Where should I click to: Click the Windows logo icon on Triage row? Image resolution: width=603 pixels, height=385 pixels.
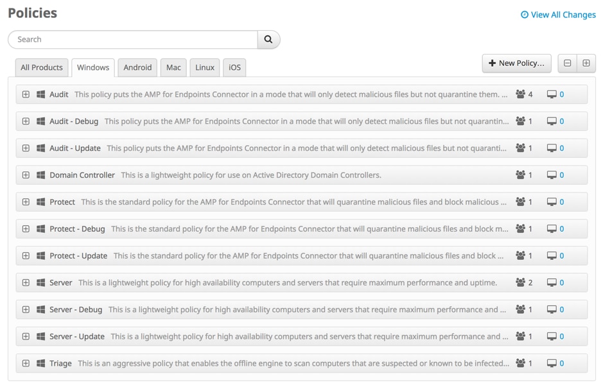[x=40, y=363]
